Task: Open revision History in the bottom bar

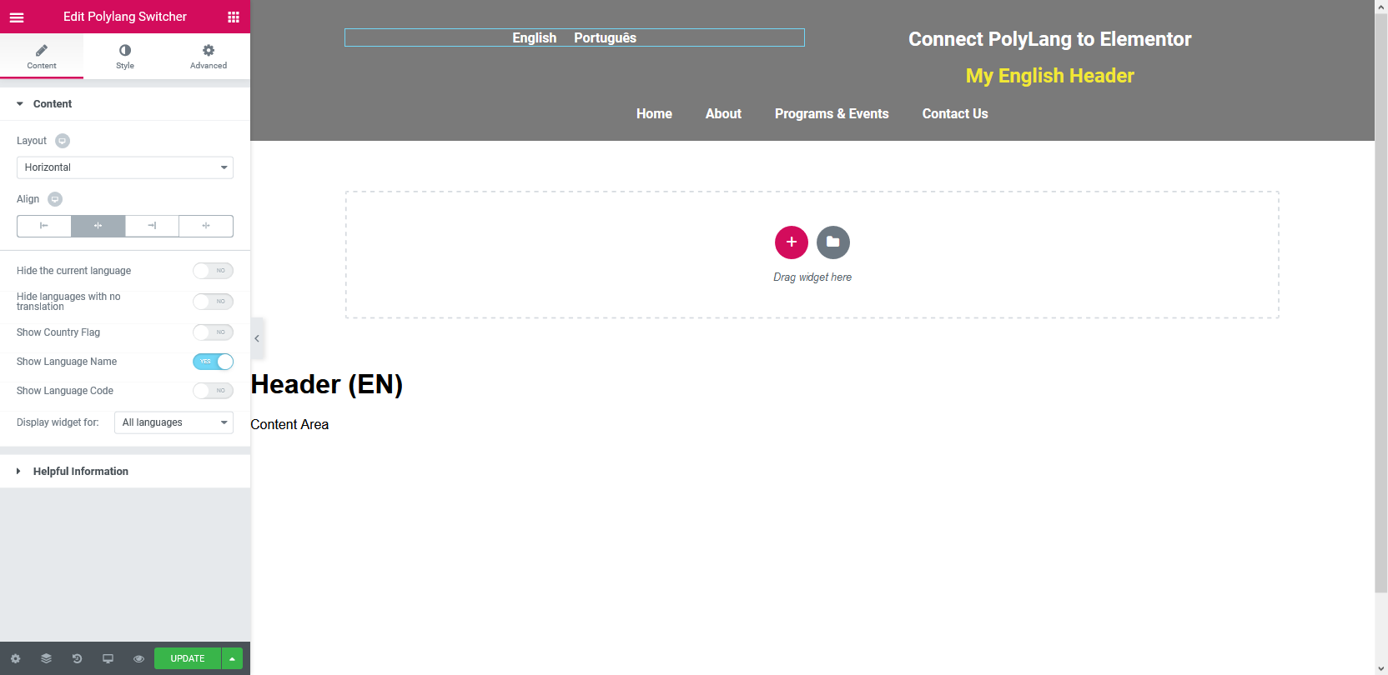Action: 77,658
